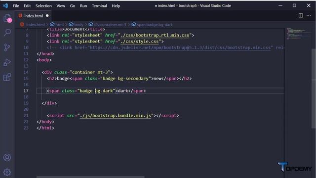The image size is (316, 178).
Task: Follow the ./js/bootstrap.bundle.min.js link
Action: [115, 116]
